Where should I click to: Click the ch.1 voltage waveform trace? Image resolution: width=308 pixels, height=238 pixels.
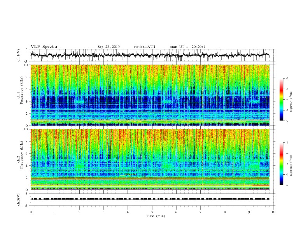[x=150, y=55]
